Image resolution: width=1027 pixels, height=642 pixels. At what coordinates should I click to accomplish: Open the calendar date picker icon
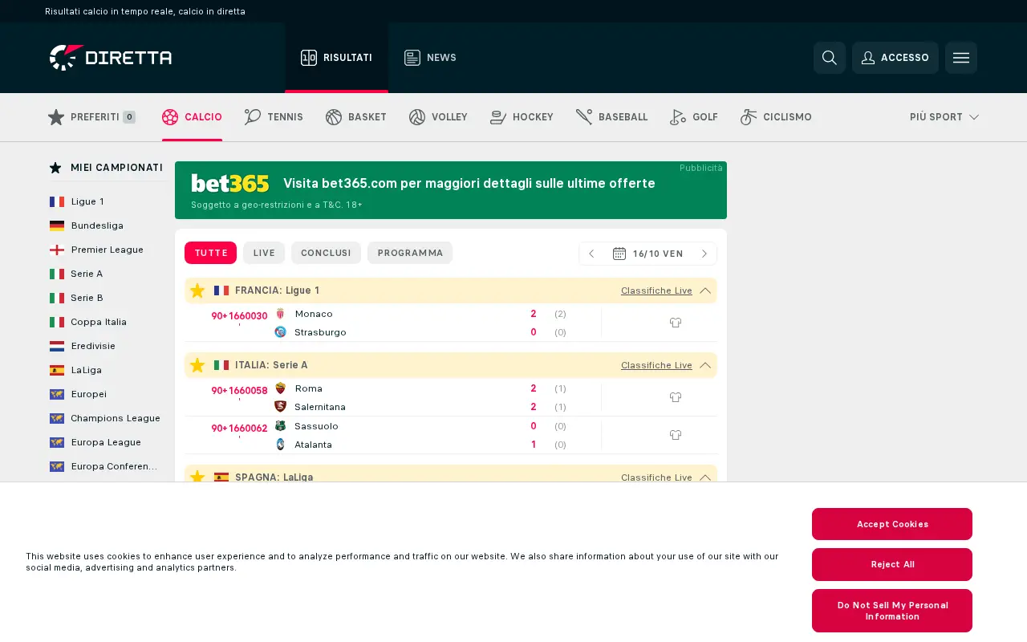pos(619,254)
